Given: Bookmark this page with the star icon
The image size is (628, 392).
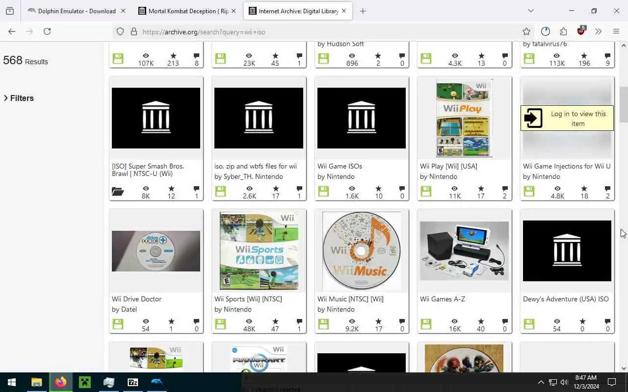Looking at the screenshot, I should coord(526,31).
